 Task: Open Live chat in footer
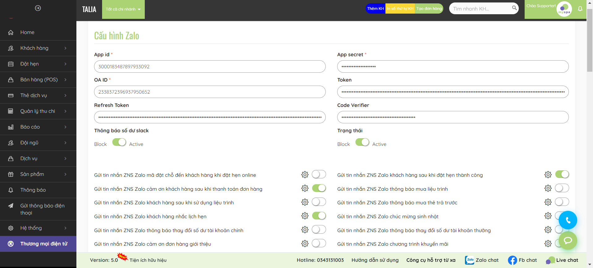click(x=562, y=260)
